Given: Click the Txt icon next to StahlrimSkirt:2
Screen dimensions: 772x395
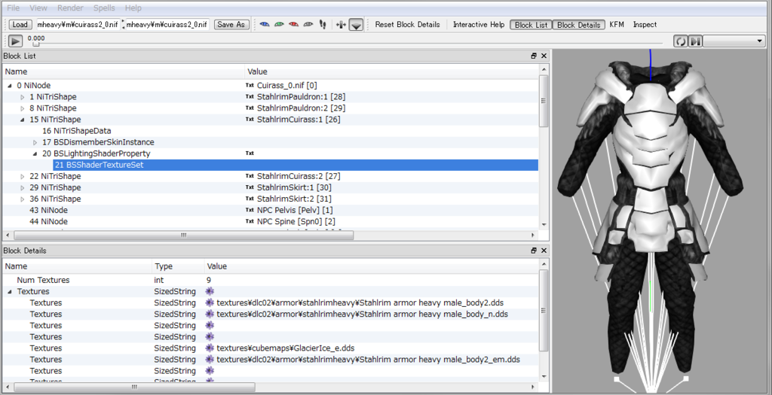Looking at the screenshot, I should point(250,199).
